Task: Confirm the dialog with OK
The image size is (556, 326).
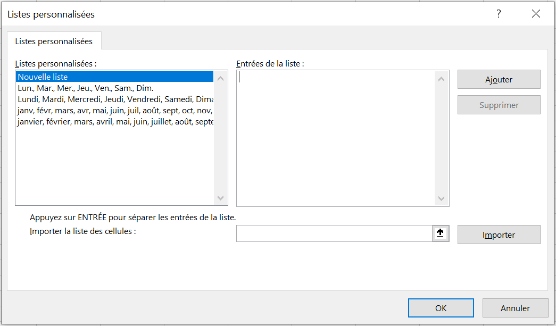Action: click(441, 308)
